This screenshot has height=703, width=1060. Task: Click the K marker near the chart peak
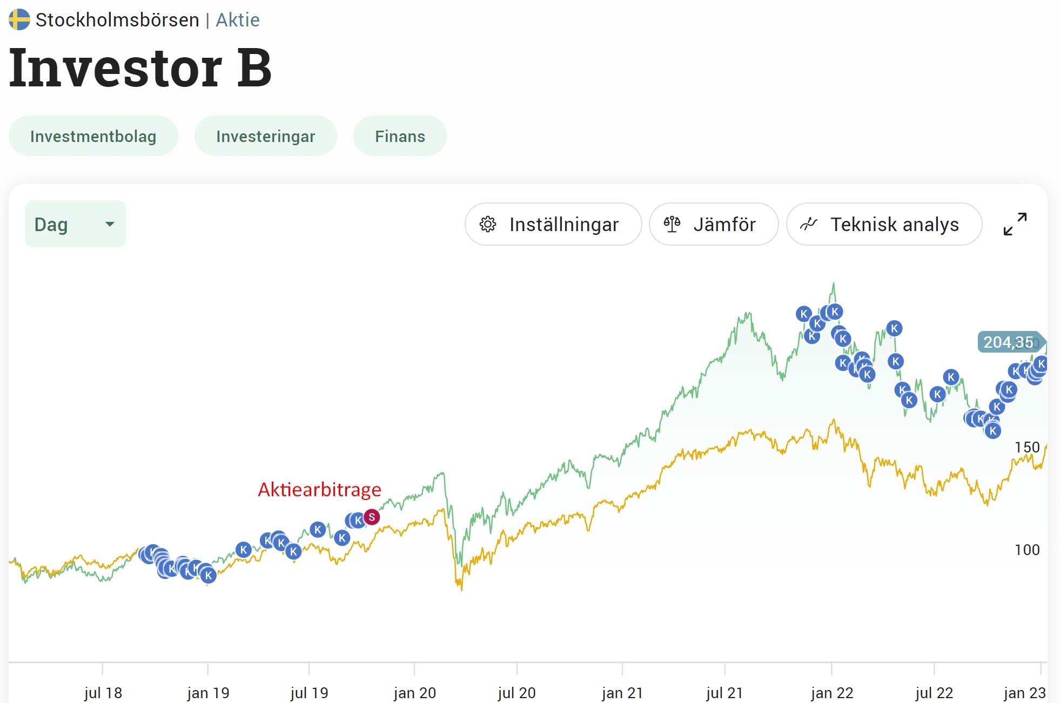coord(835,312)
